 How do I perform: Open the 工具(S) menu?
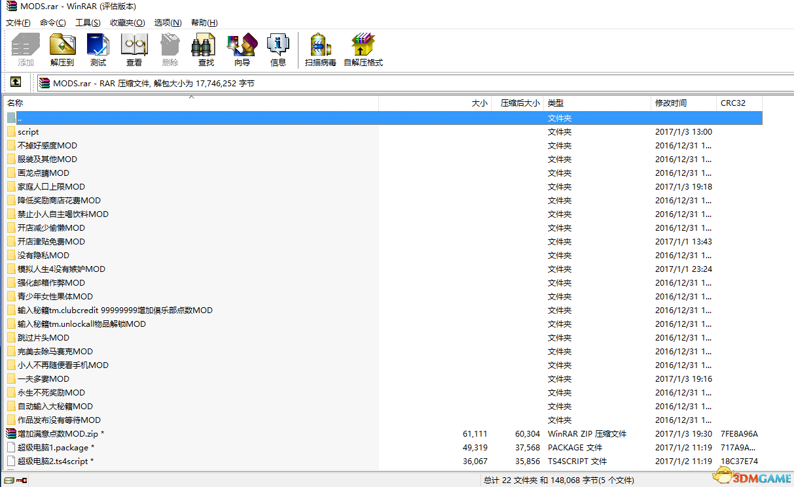click(88, 22)
